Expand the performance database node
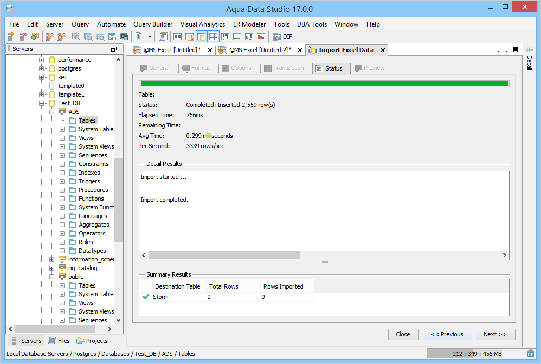 pyautogui.click(x=41, y=60)
